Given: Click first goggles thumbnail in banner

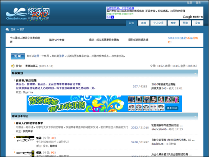Looking at the screenshot, I should (x=131, y=107).
